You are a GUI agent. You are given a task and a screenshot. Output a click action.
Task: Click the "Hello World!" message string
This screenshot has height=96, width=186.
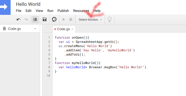pyautogui.click(x=131, y=67)
